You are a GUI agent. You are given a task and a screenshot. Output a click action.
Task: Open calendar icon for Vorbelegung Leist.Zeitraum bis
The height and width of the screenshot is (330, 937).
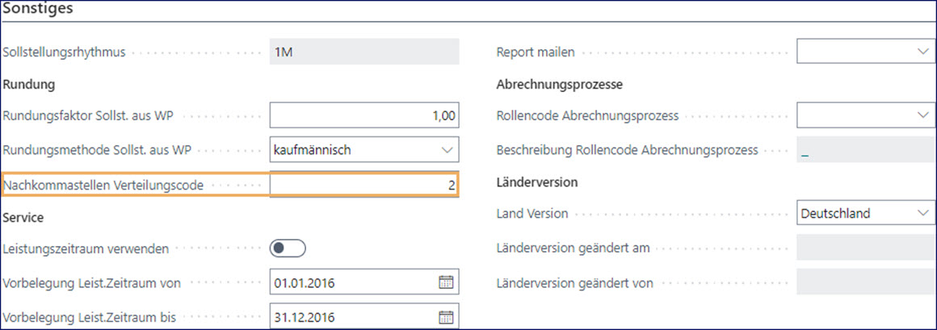pyautogui.click(x=446, y=316)
